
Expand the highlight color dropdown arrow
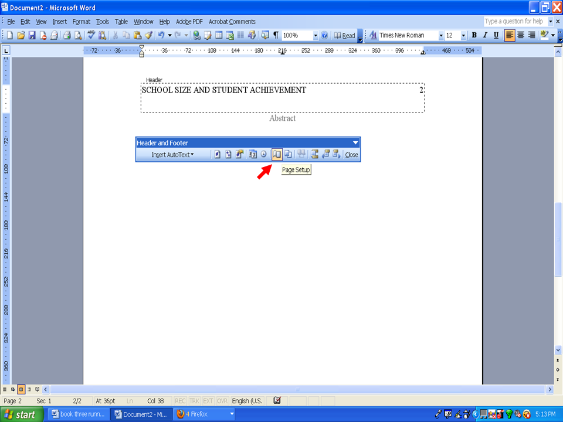click(x=553, y=35)
